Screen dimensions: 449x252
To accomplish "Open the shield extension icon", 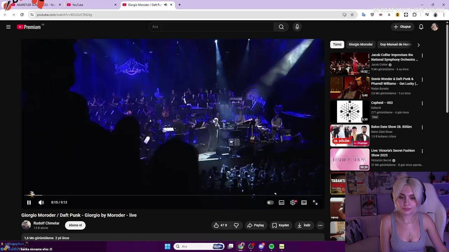I will [372, 15].
